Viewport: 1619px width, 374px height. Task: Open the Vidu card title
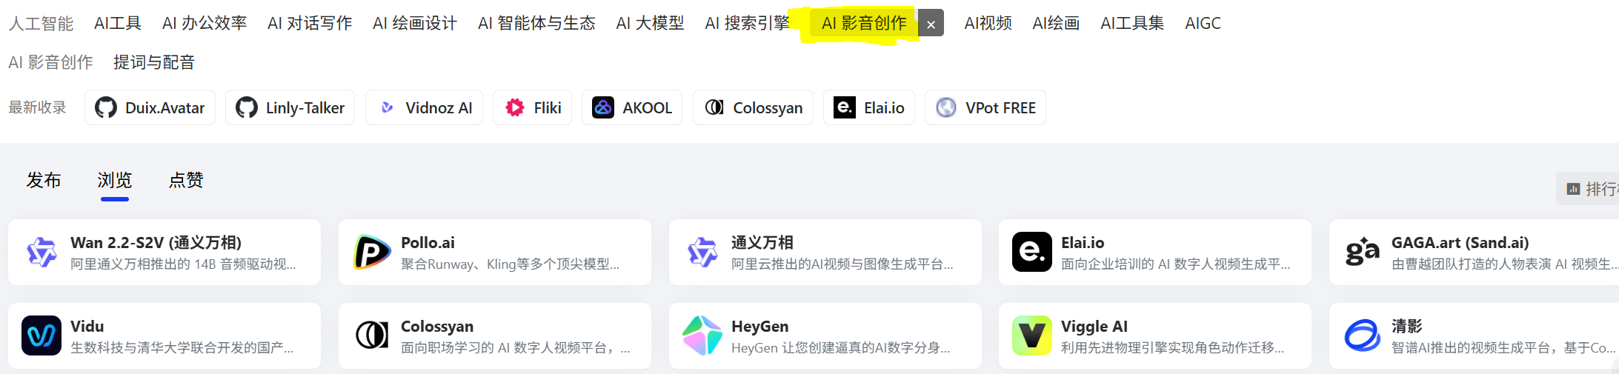pyautogui.click(x=87, y=327)
